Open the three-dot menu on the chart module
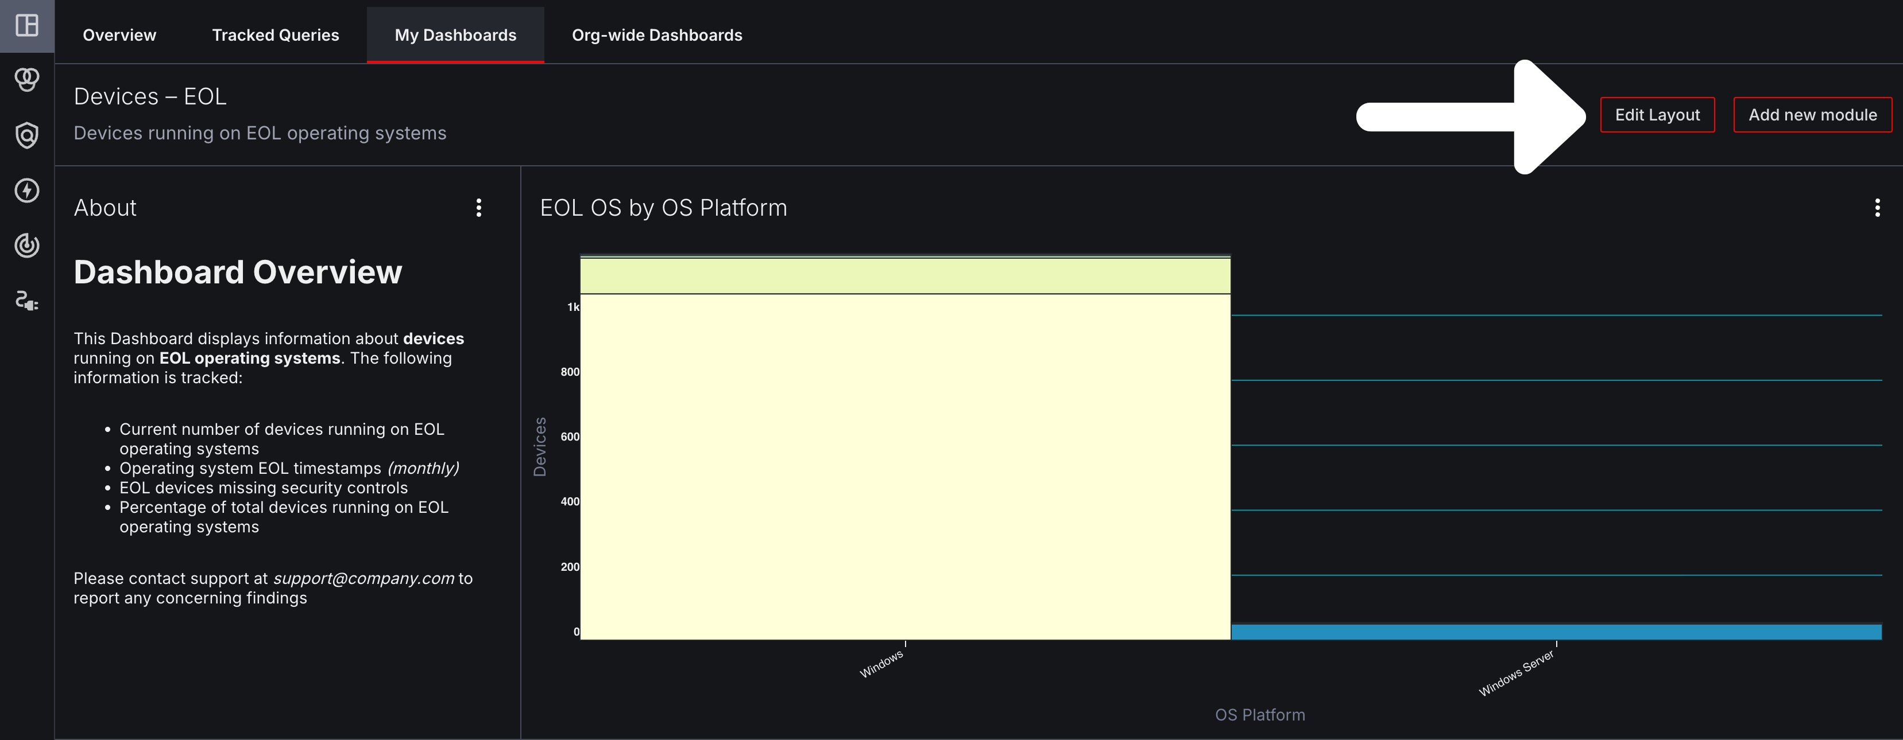The width and height of the screenshot is (1903, 740). pos(1877,209)
